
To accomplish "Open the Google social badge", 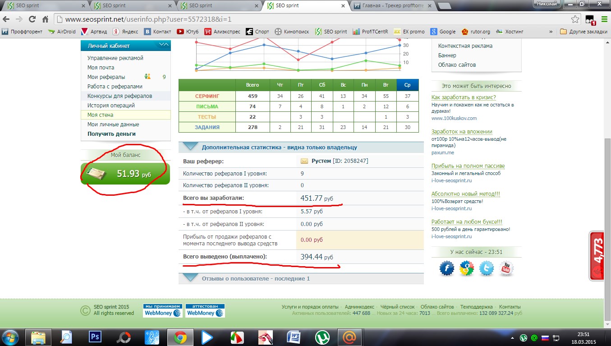I will pyautogui.click(x=466, y=269).
